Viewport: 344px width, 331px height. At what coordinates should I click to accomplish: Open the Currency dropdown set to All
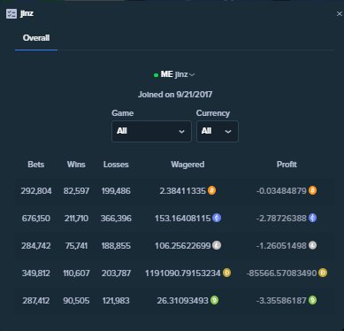pos(218,131)
